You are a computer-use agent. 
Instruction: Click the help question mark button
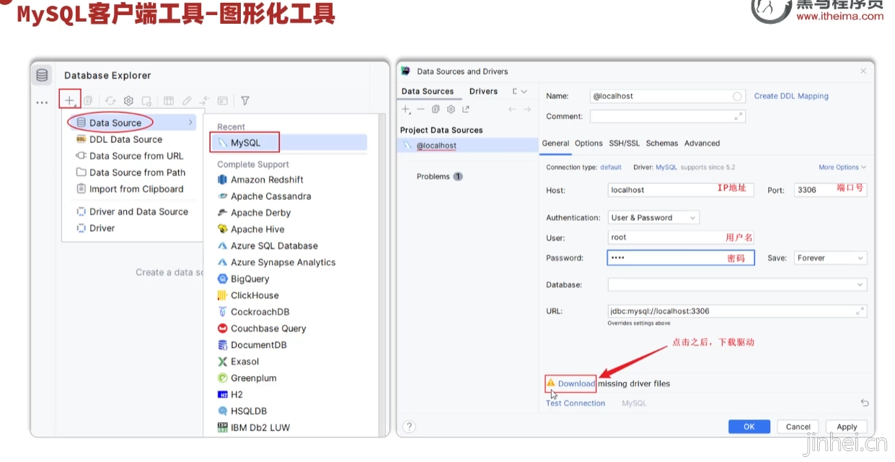tap(409, 427)
